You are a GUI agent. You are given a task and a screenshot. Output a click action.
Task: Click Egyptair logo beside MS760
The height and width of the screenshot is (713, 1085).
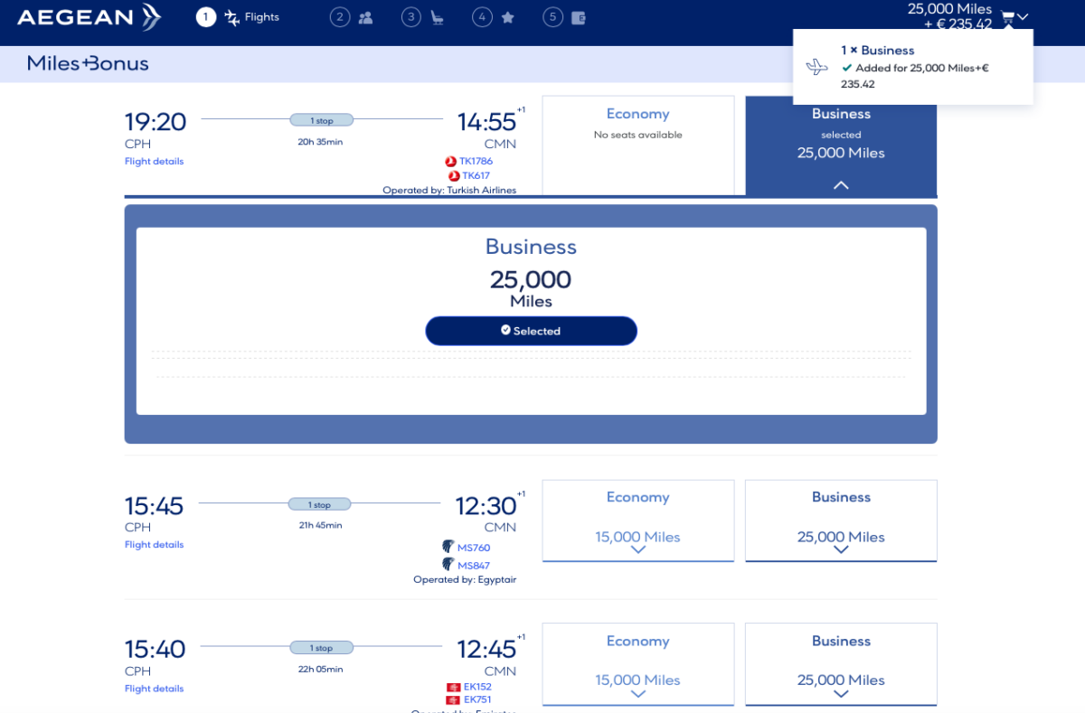coord(448,547)
